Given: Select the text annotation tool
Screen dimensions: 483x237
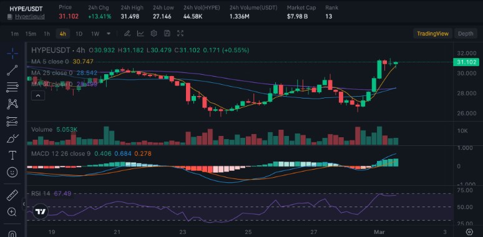Looking at the screenshot, I should (12, 155).
